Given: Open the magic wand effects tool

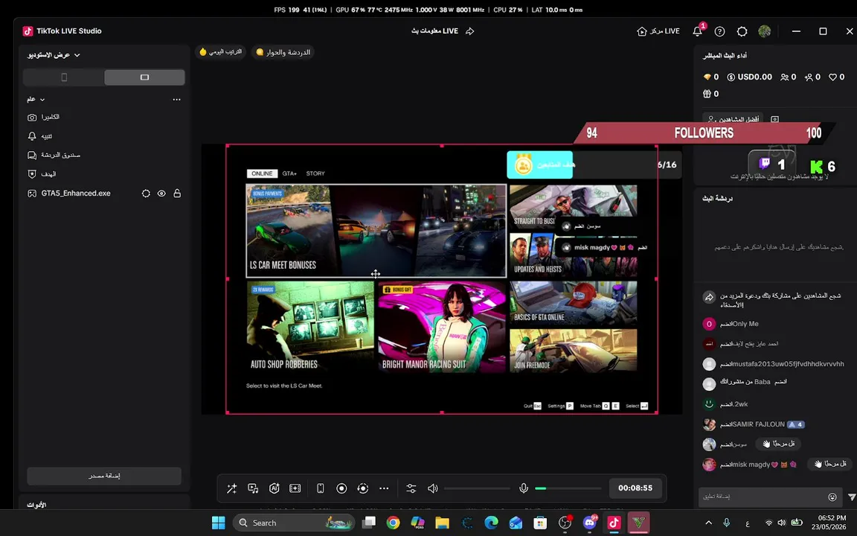Looking at the screenshot, I should coord(232,488).
